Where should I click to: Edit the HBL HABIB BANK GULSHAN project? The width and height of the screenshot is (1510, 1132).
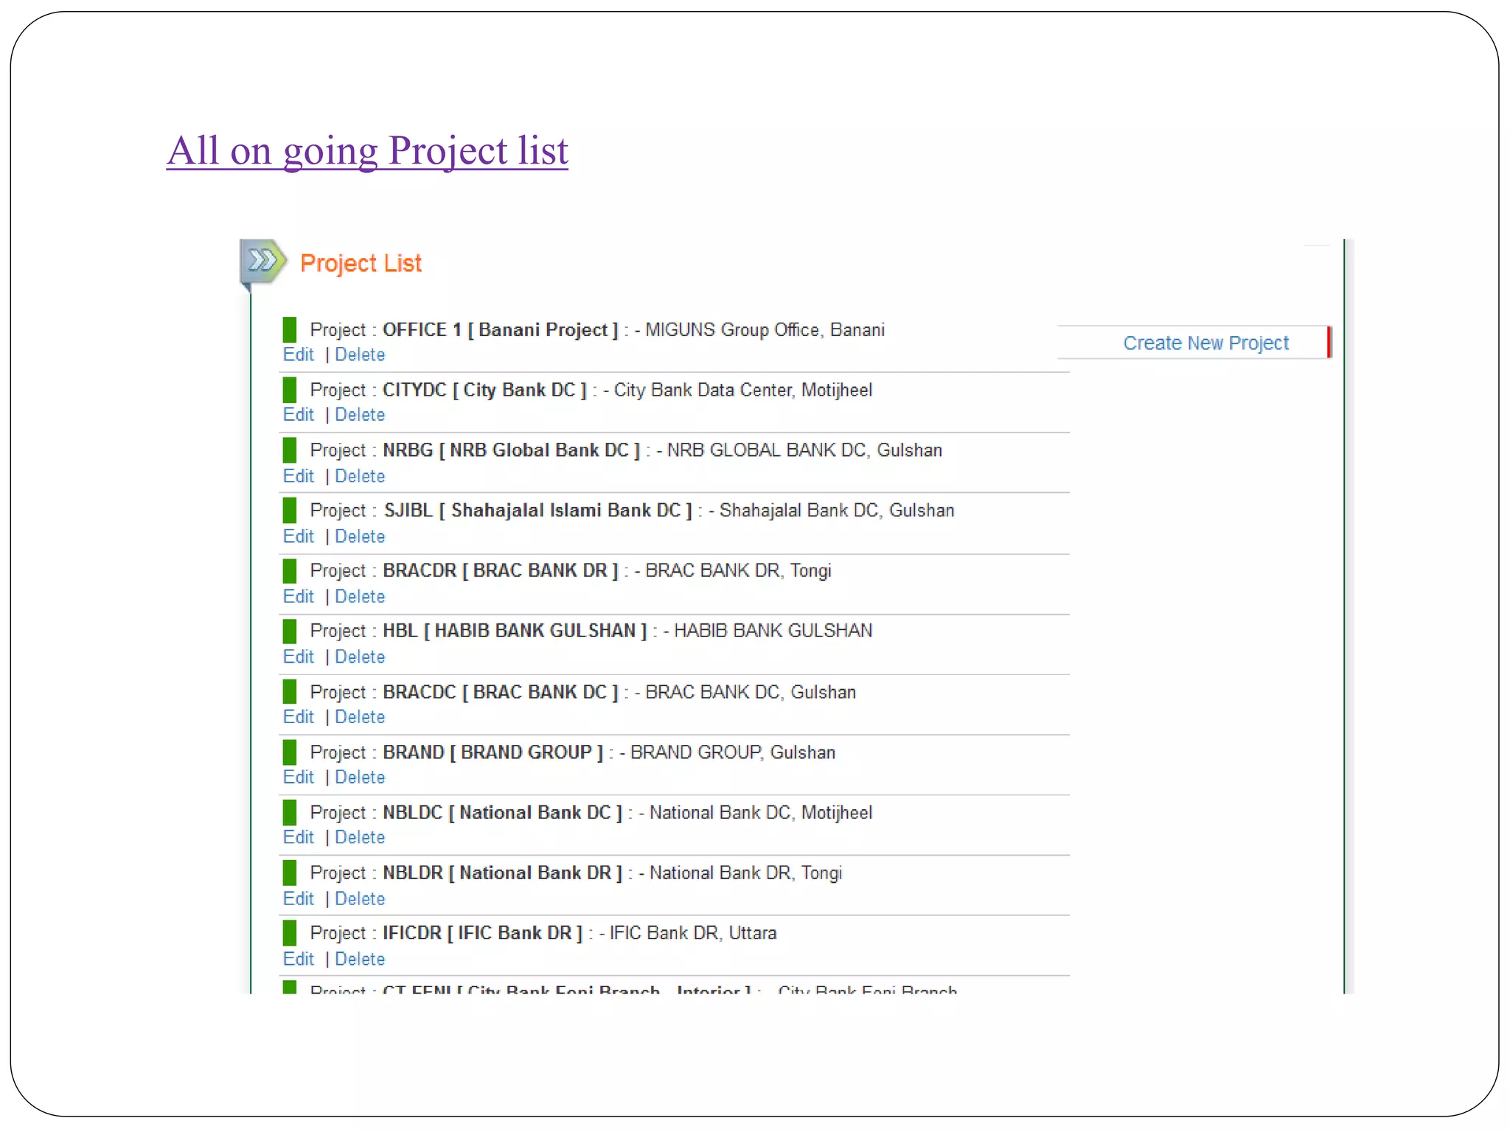299,657
